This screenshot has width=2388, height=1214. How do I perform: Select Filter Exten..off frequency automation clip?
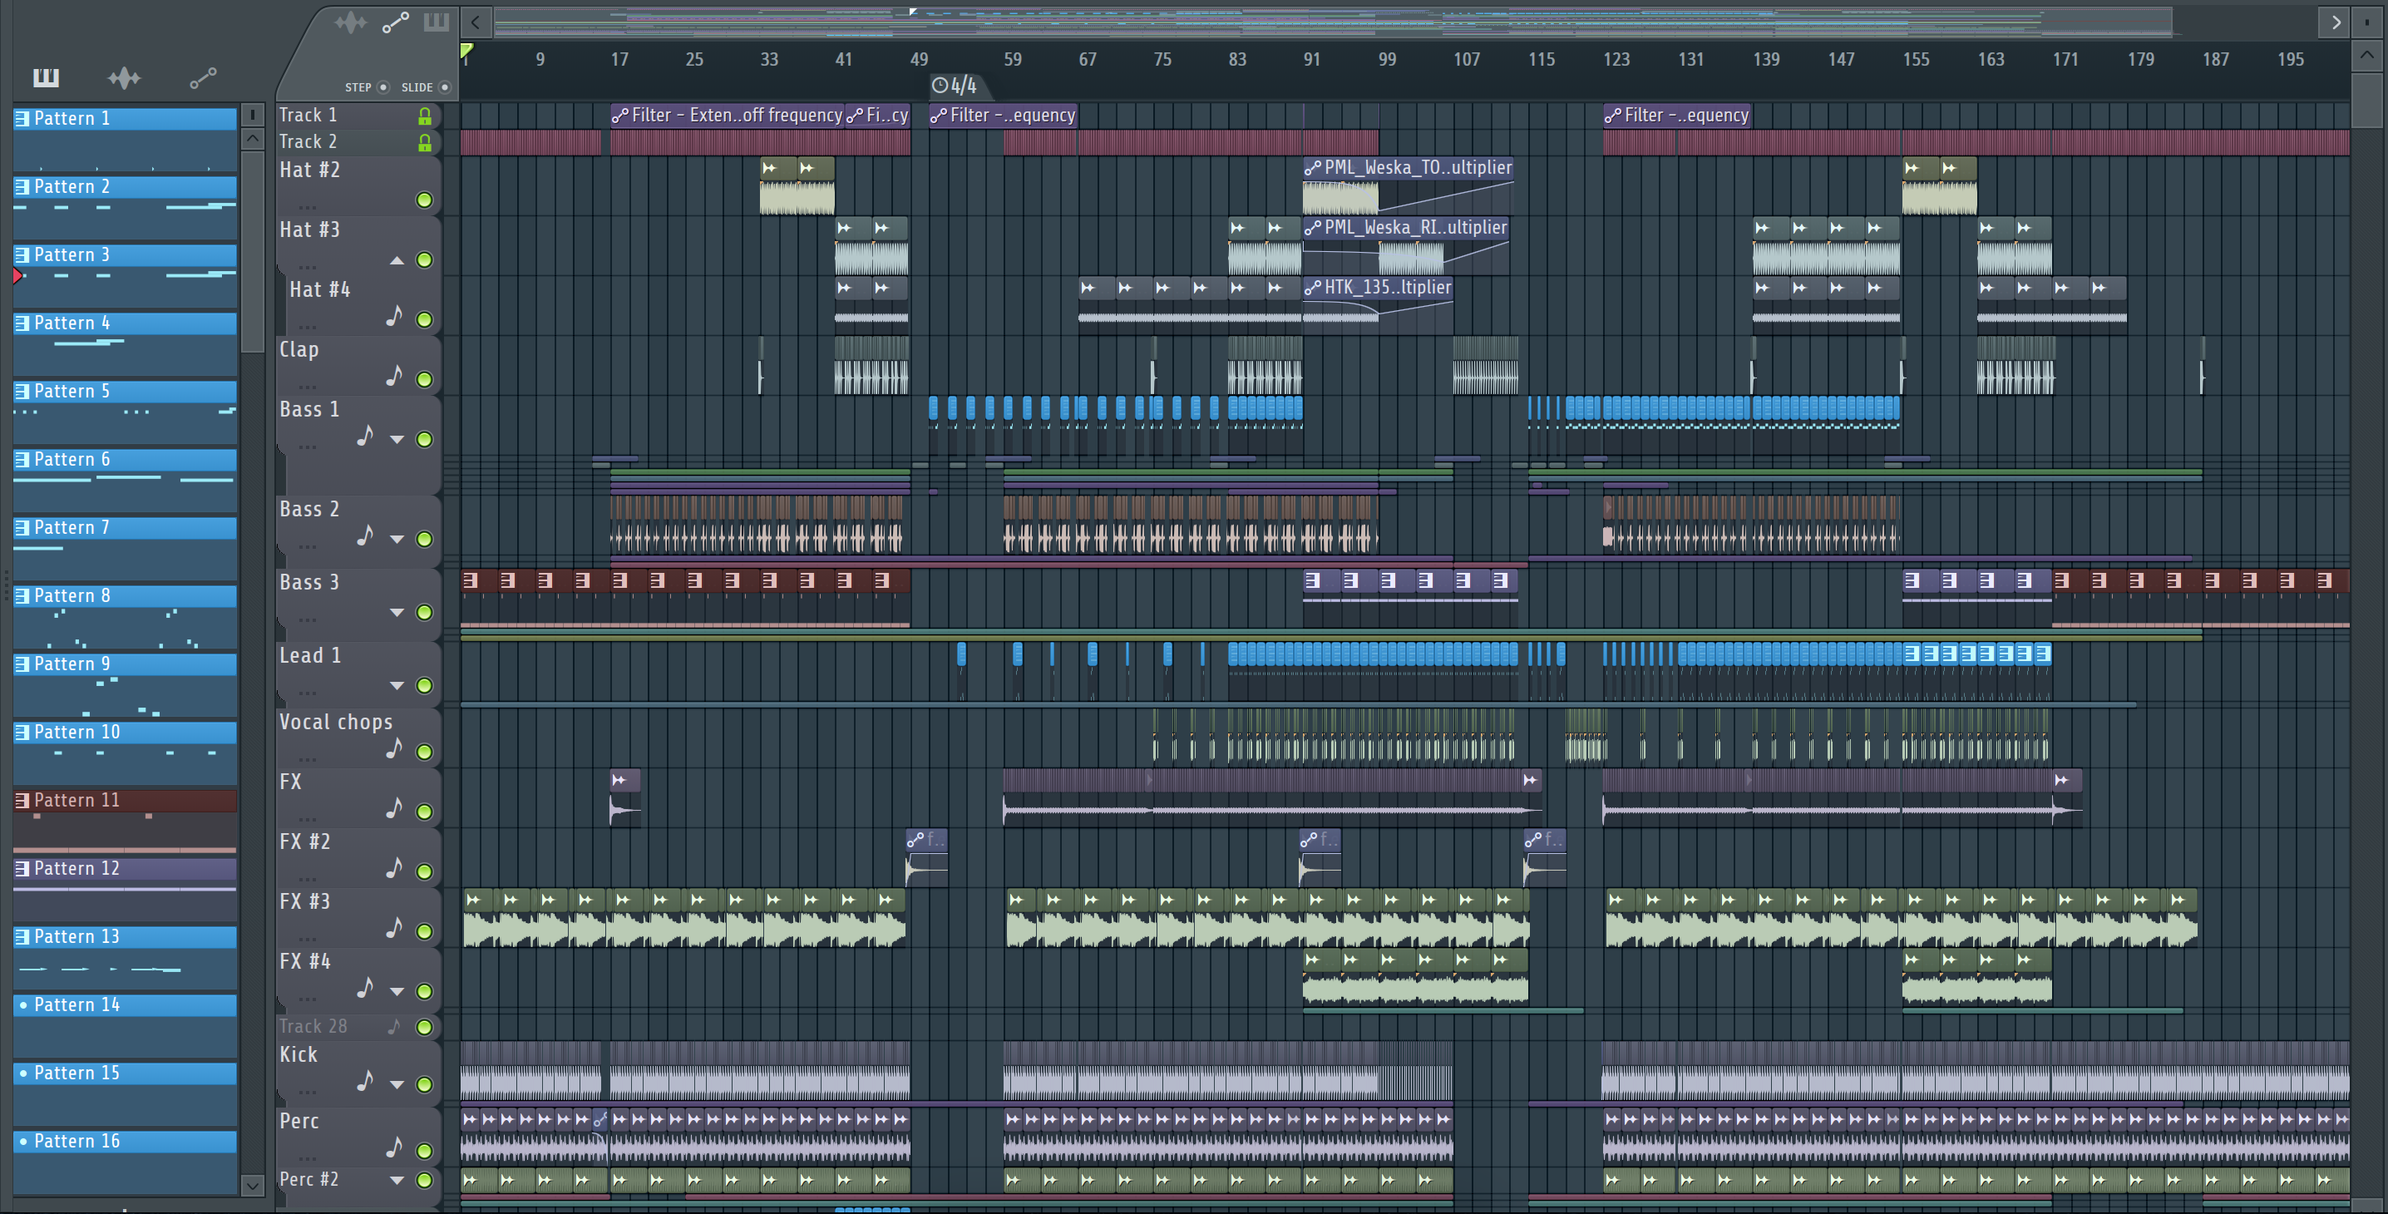coord(727,116)
